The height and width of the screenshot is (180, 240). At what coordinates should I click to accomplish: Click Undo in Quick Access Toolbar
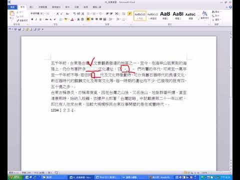pyautogui.click(x=10, y=29)
